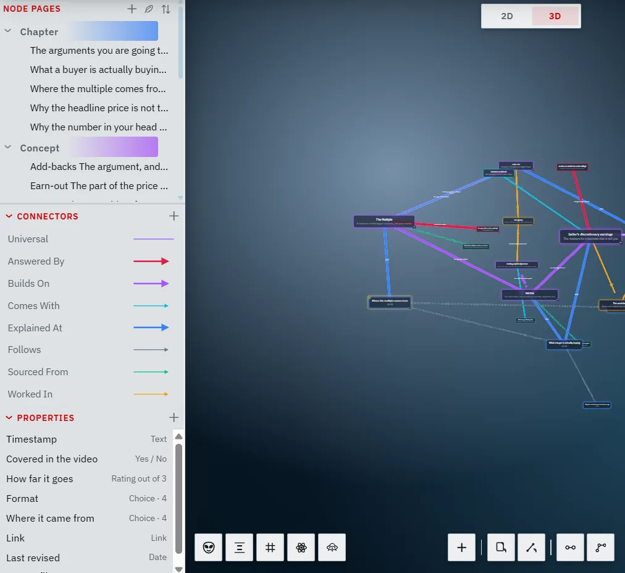
Task: Click the UFO icon toolbar button
Action: (332, 548)
